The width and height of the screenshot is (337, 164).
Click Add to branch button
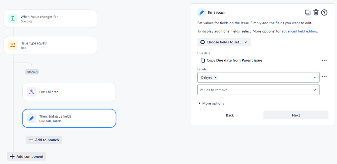tap(44, 140)
